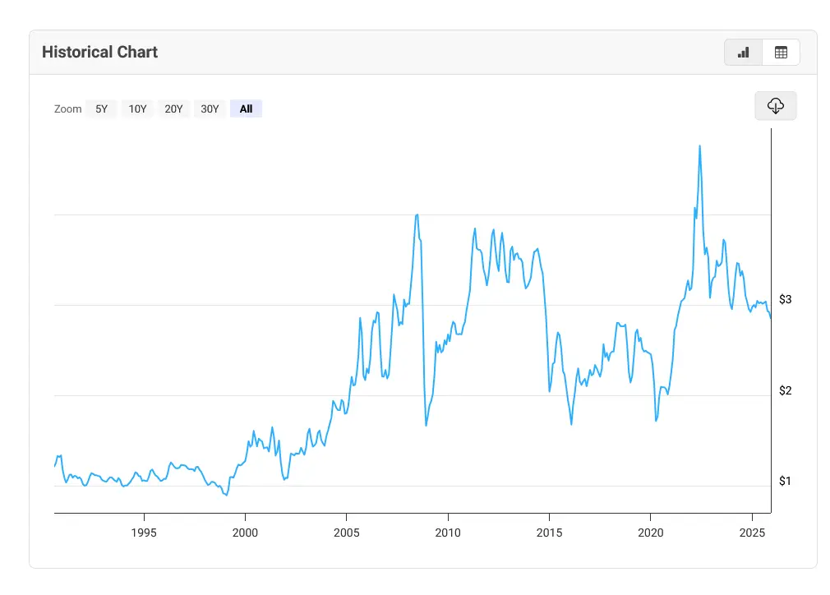The height and width of the screenshot is (595, 830).
Task: Select the 10Y zoom option
Action: coord(137,108)
